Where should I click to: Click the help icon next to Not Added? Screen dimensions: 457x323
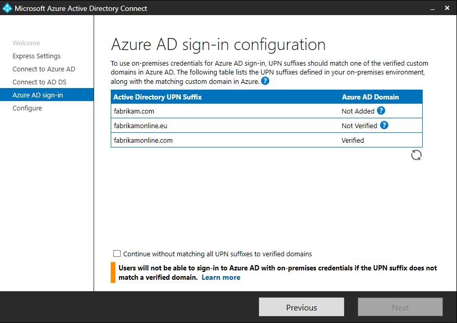pos(381,110)
